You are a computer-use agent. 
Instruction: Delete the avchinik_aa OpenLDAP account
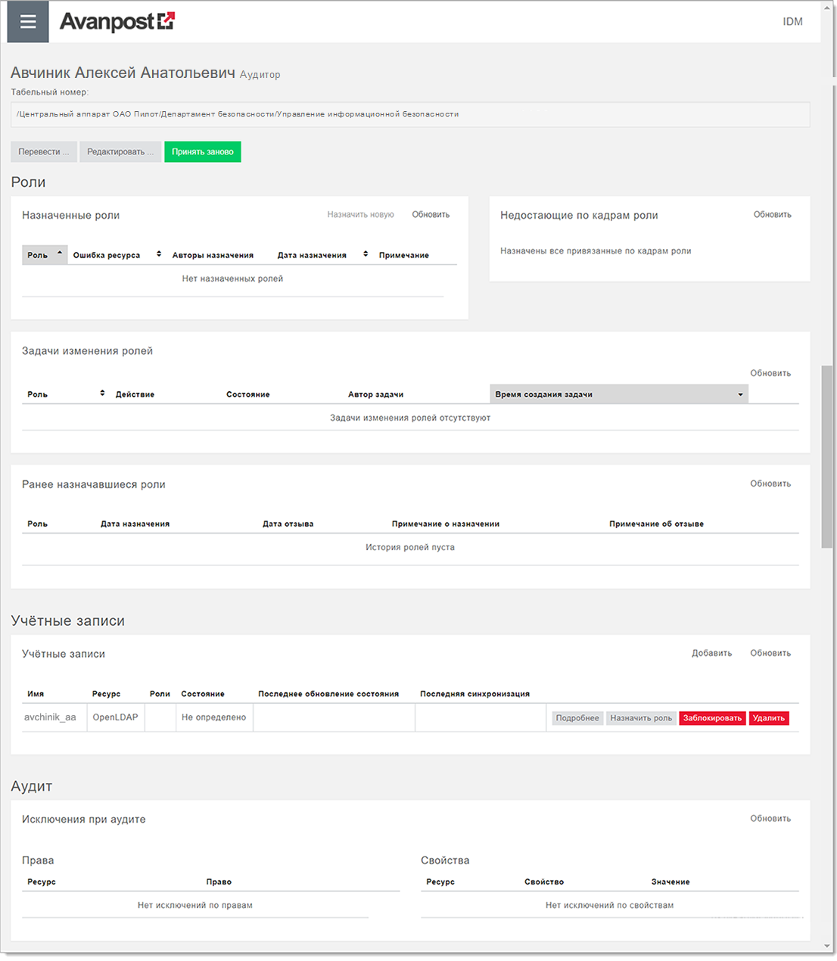[x=769, y=718]
